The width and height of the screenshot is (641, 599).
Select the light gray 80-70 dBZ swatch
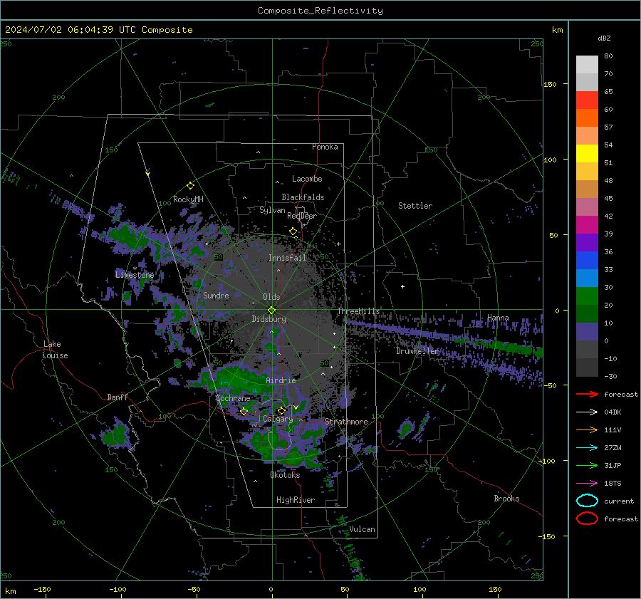[587, 65]
